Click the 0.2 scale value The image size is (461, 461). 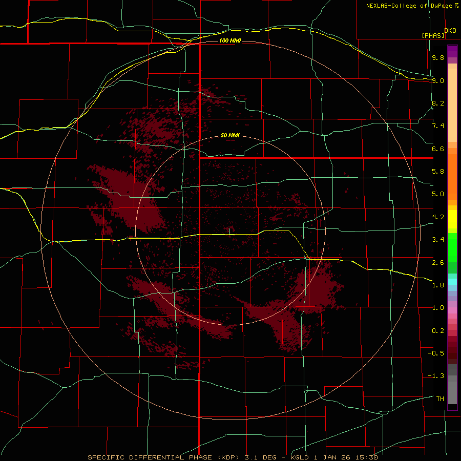coord(438,331)
